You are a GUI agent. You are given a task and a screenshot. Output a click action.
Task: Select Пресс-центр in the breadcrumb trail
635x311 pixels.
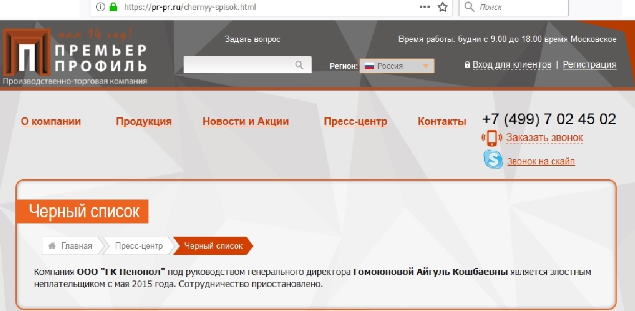coord(139,246)
